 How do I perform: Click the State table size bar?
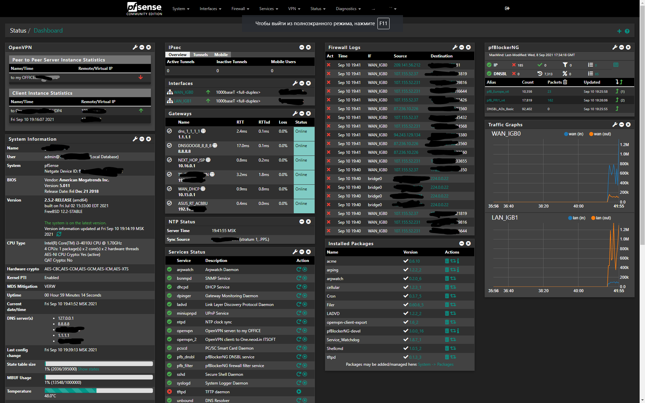pyautogui.click(x=99, y=364)
